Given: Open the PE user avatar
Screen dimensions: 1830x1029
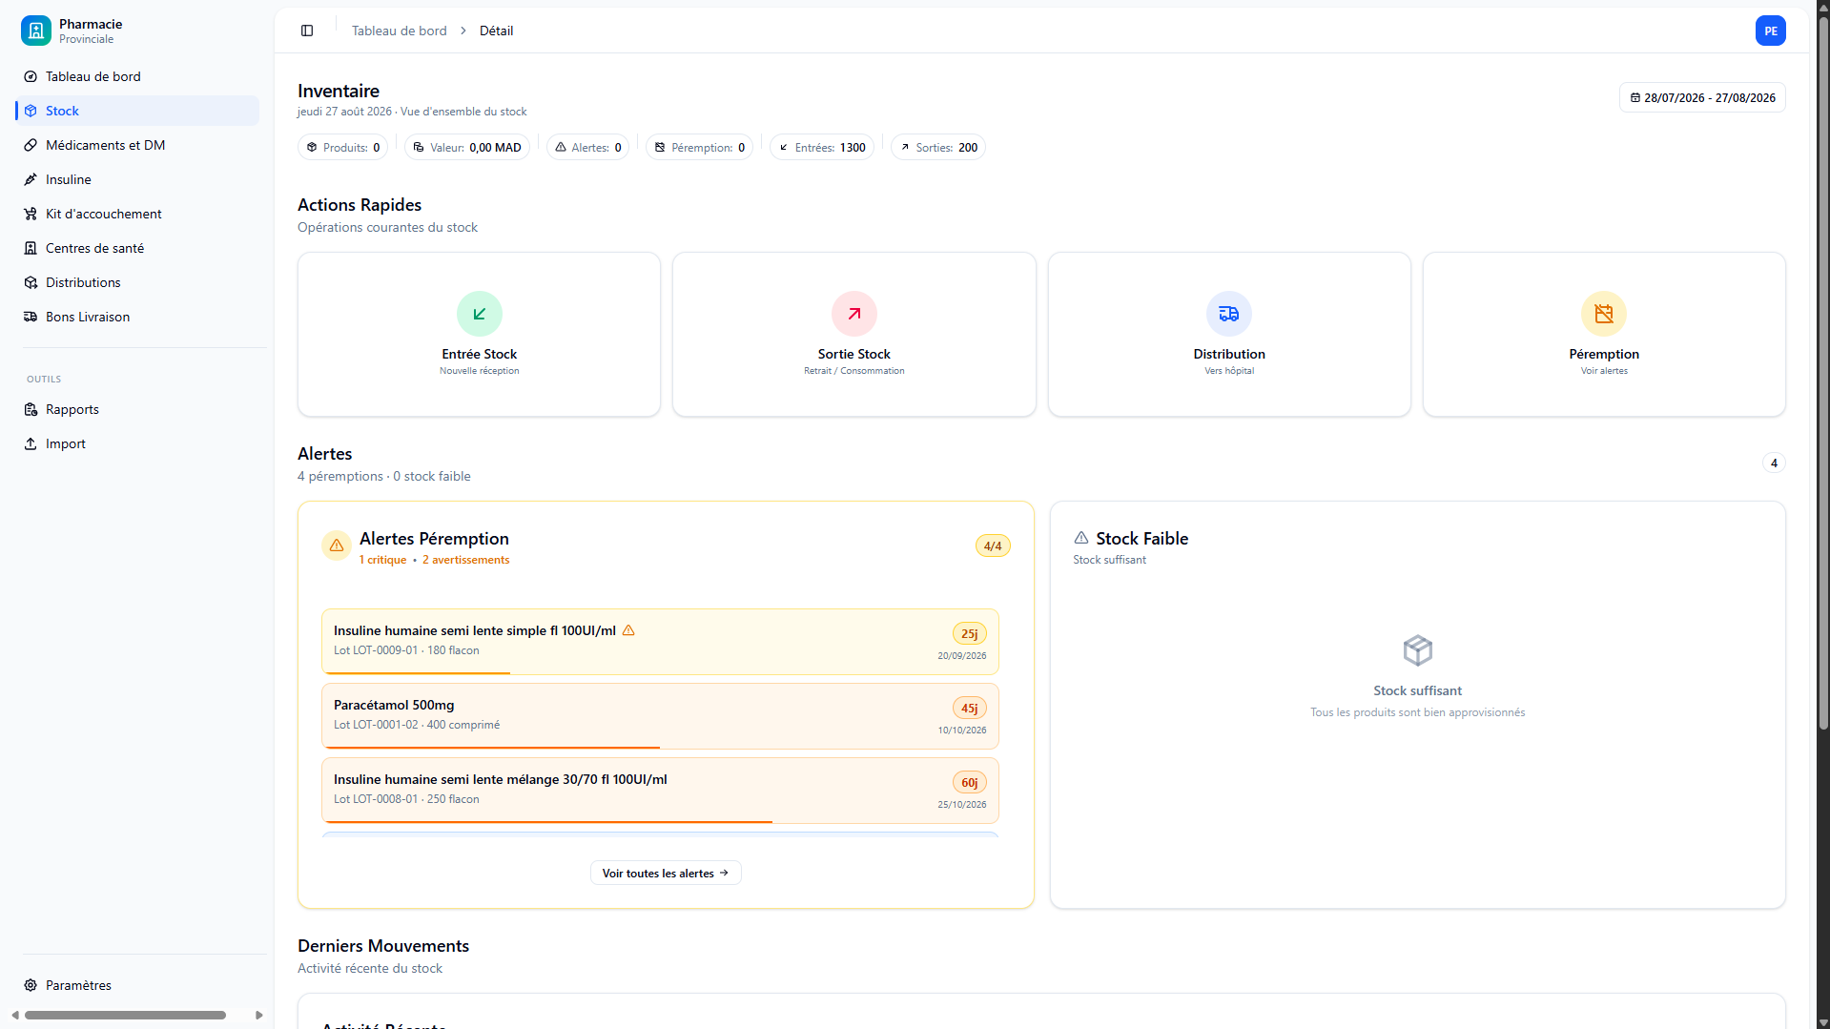Looking at the screenshot, I should tap(1771, 31).
